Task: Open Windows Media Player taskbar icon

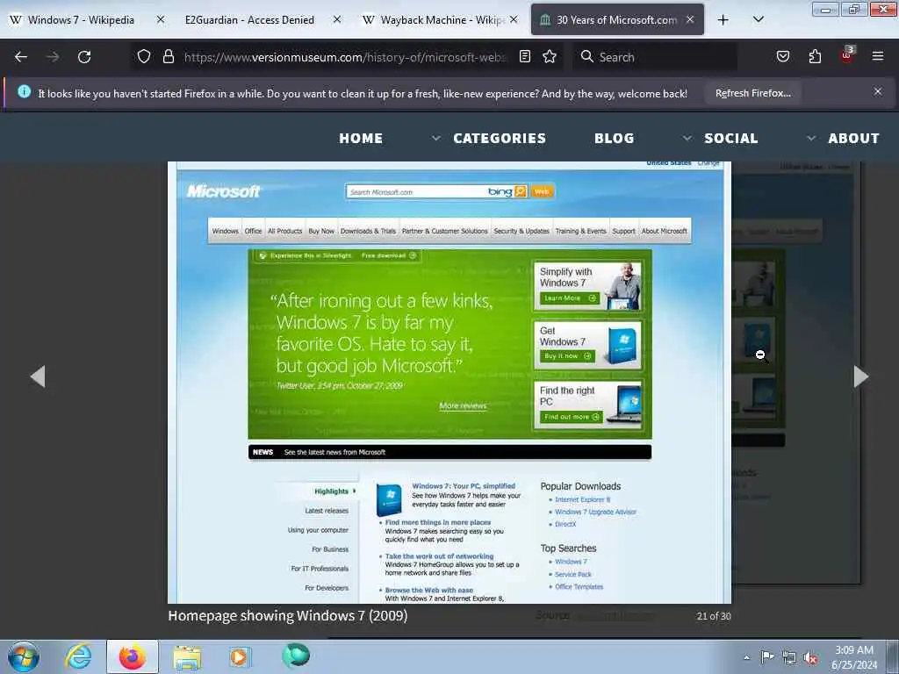Action: (x=239, y=656)
